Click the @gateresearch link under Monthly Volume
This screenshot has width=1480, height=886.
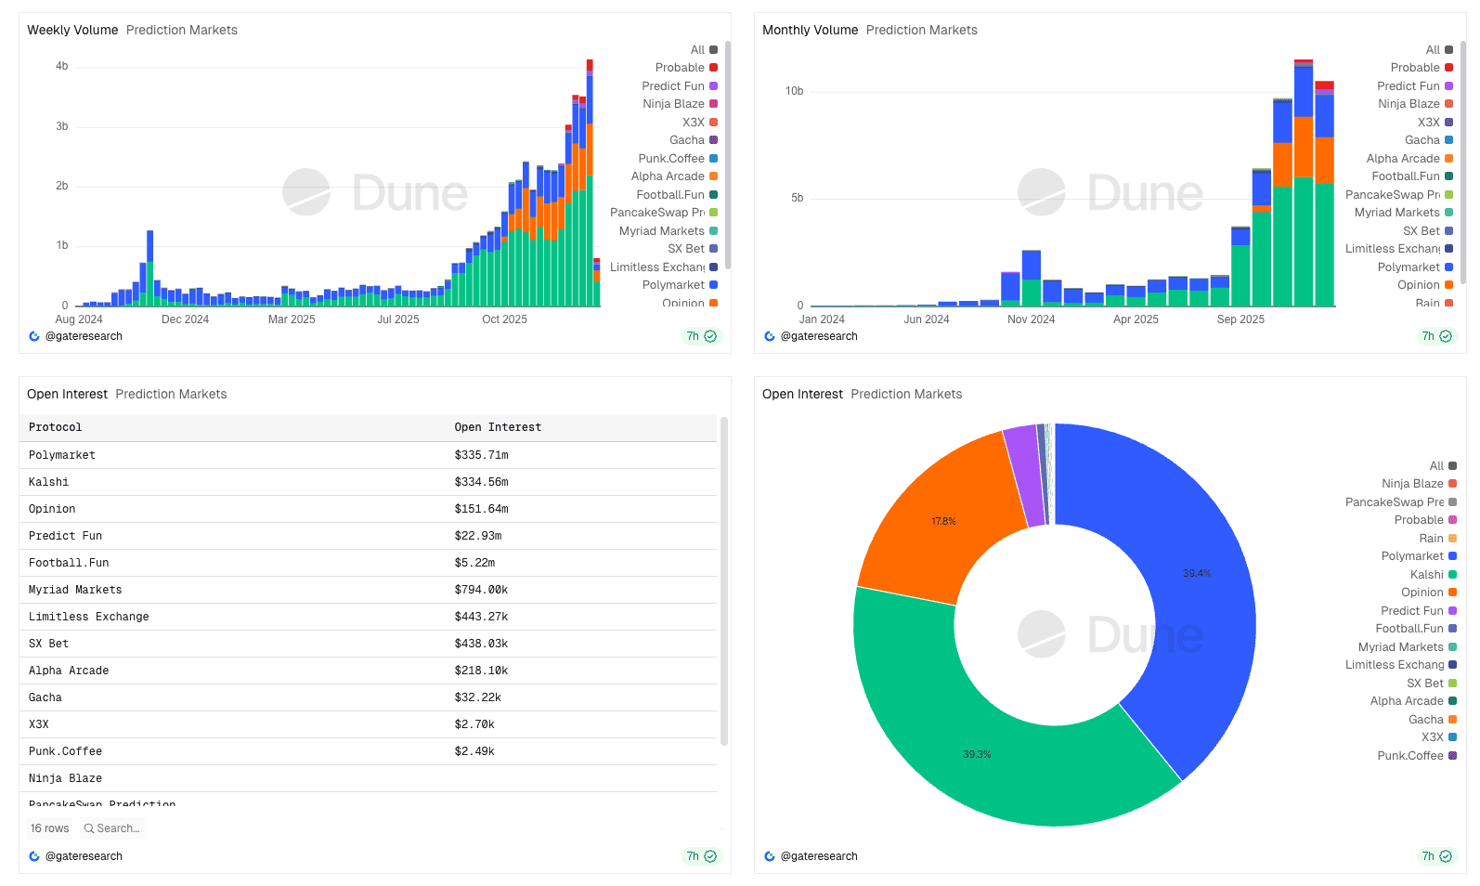[x=819, y=336]
